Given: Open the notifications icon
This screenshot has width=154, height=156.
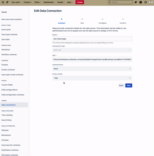Looking at the screenshot, I should pos(136,2).
